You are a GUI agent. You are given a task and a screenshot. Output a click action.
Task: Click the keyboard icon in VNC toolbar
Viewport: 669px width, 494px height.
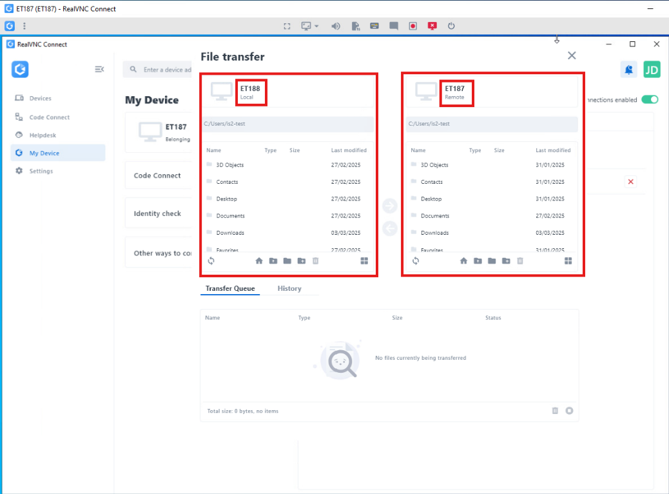coord(374,26)
